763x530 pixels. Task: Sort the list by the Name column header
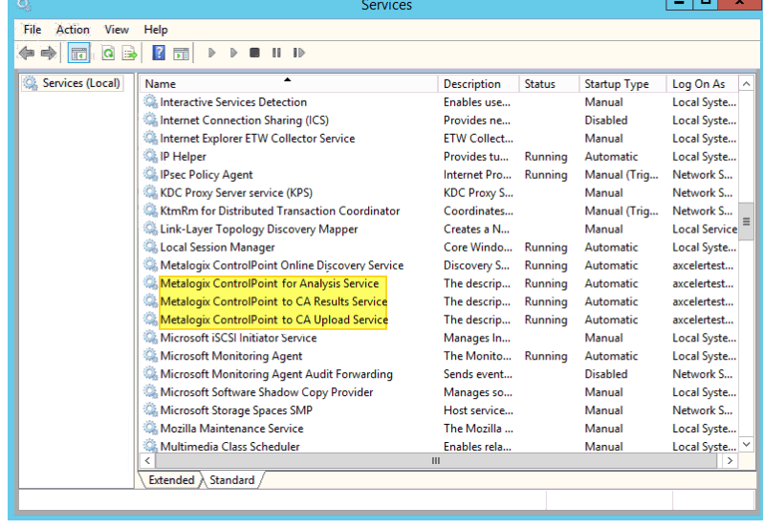click(287, 84)
